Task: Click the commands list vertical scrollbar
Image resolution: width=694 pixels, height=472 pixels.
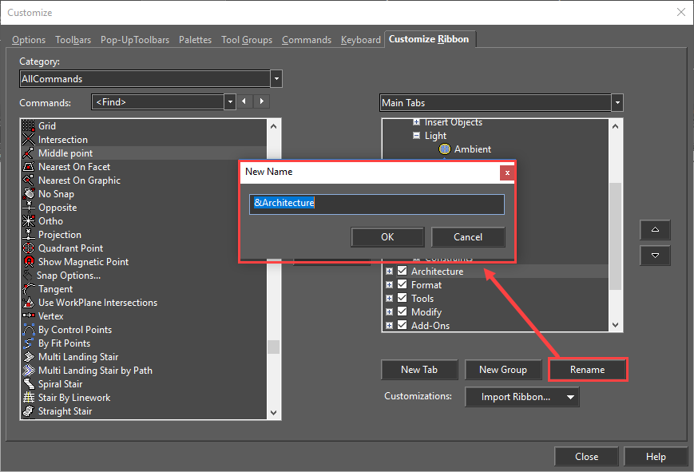Action: pyautogui.click(x=273, y=240)
